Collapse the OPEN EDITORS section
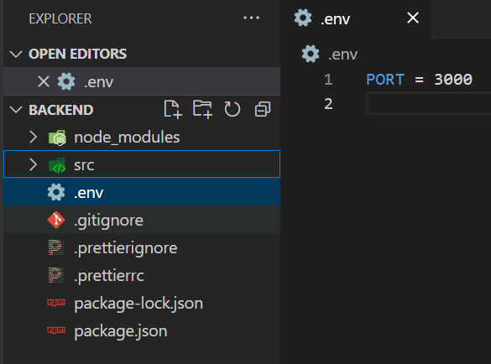The height and width of the screenshot is (364, 491). click(x=16, y=54)
